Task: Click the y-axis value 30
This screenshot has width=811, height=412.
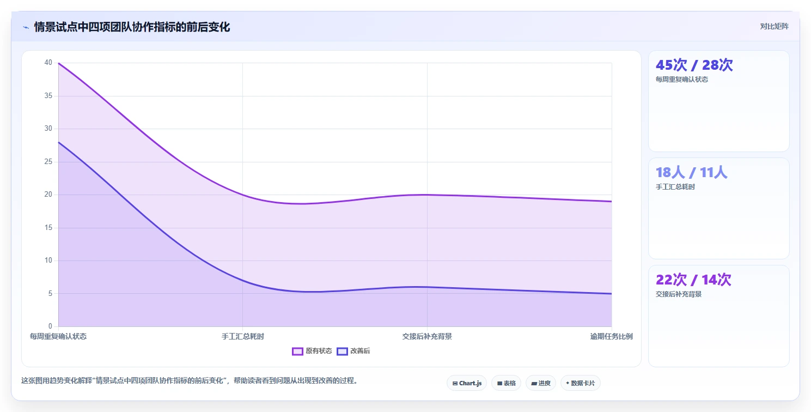Action: 48,129
